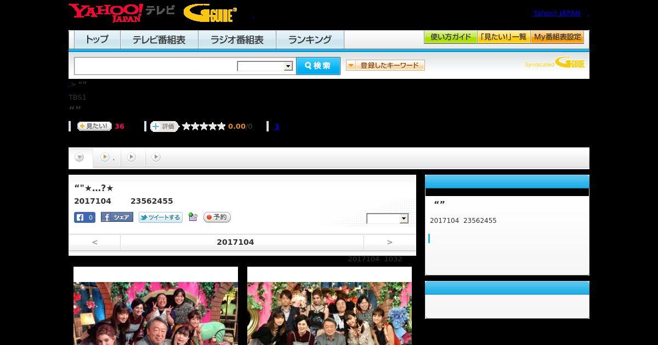
Task: Add program with the 見たい! button
Action: pos(94,126)
